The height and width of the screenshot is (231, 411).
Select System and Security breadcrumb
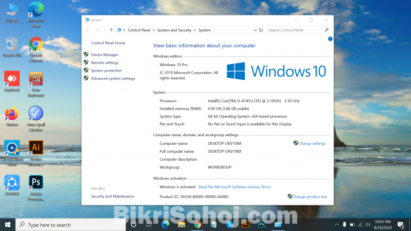point(174,30)
